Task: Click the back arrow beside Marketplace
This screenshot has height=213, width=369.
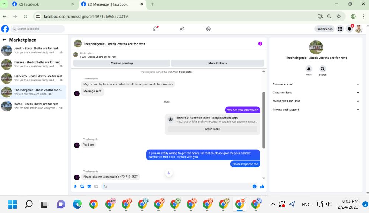Action: pyautogui.click(x=4, y=40)
